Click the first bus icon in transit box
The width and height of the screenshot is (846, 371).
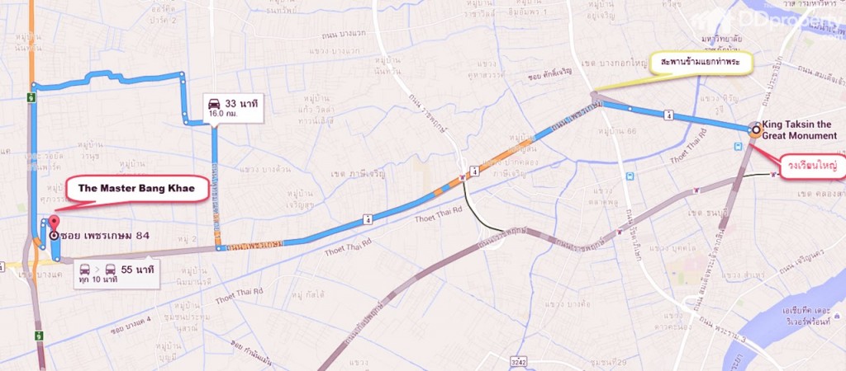85,270
